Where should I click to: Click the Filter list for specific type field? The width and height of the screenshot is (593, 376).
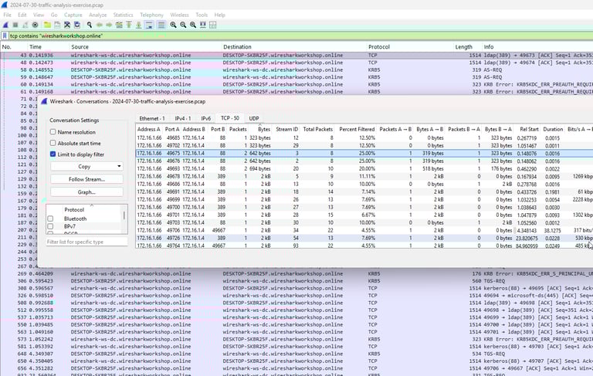click(x=85, y=242)
